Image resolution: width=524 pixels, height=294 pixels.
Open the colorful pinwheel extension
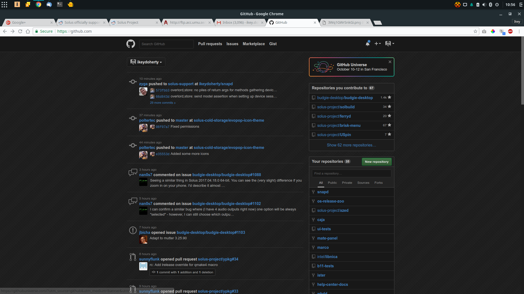click(493, 31)
